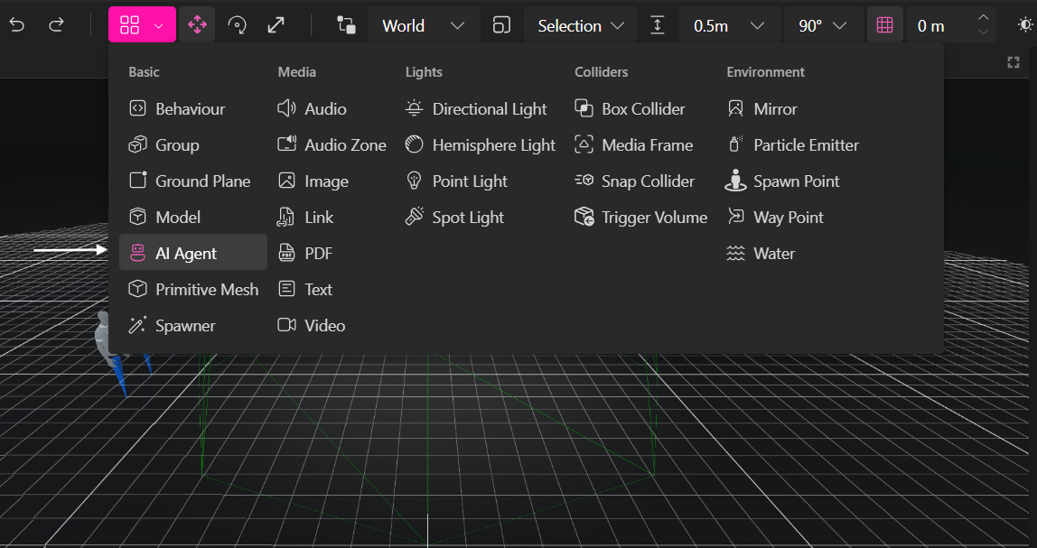Click the Image picture icon

[286, 181]
